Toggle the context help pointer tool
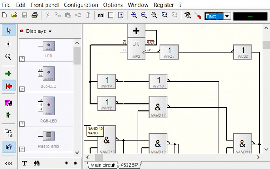This screenshot has width=270, height=169. pyautogui.click(x=8, y=147)
